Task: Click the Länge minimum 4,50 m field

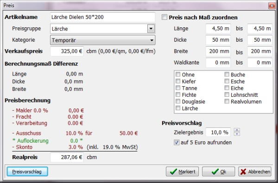Action: pos(218,29)
